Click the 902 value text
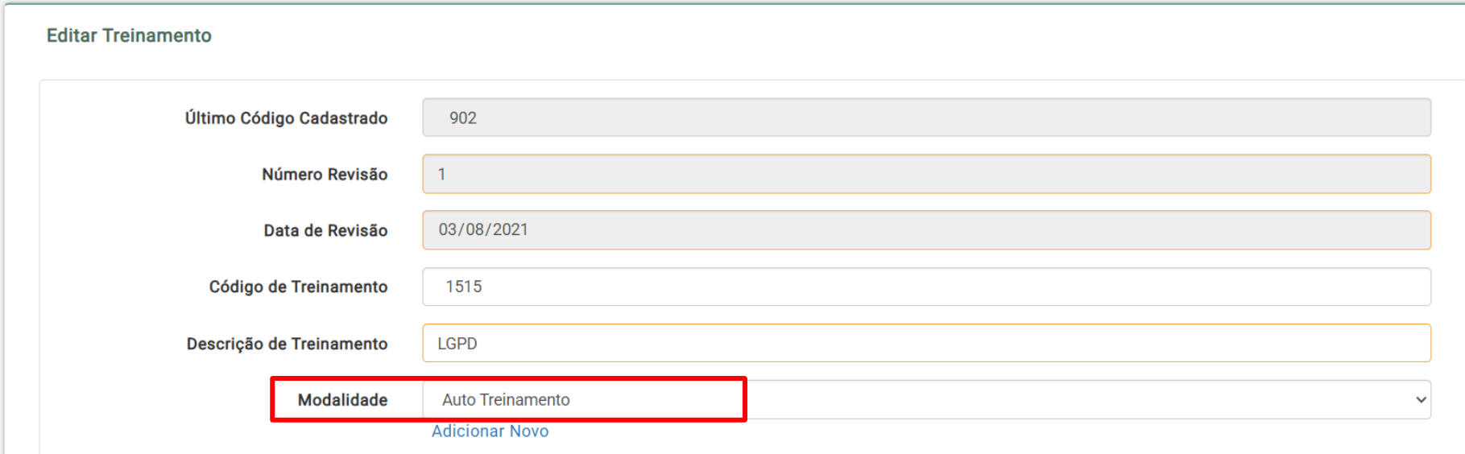Viewport: 1465px width, 454px height. [x=463, y=118]
